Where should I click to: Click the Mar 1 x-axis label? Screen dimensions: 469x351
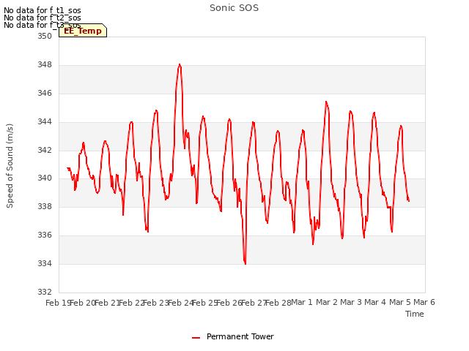[302, 302]
